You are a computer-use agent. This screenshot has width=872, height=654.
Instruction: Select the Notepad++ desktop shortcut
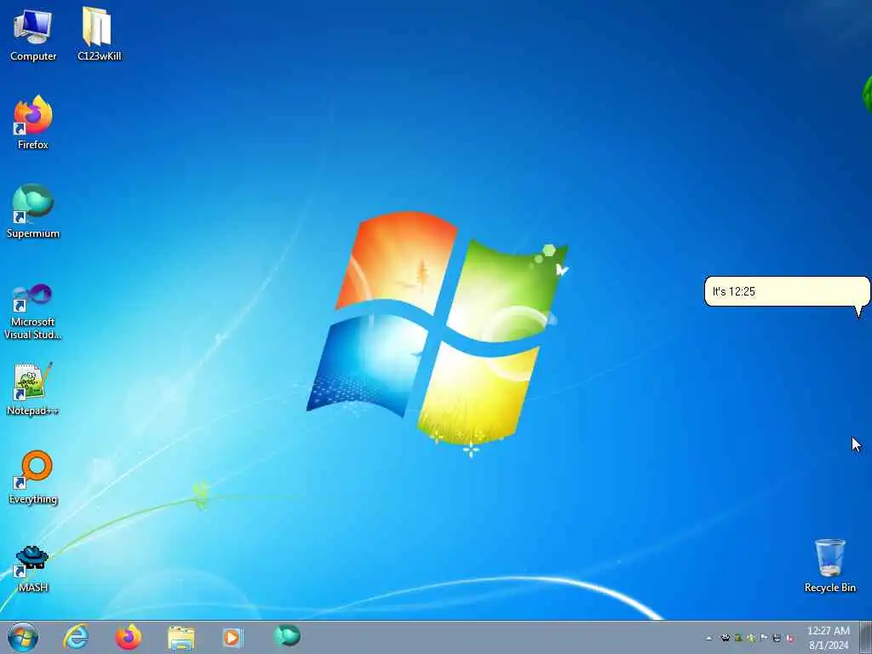[33, 388]
